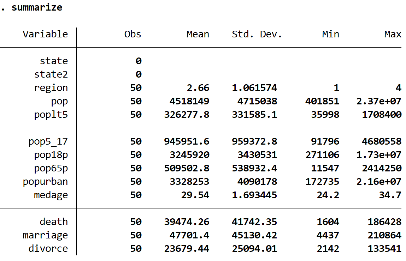This screenshot has width=406, height=261.
Task: Click the Max column header
Action: tap(393, 34)
